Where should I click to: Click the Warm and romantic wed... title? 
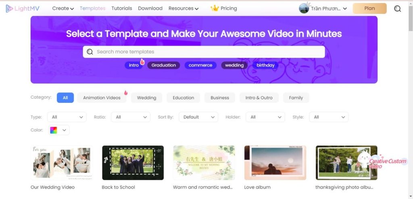tap(203, 187)
